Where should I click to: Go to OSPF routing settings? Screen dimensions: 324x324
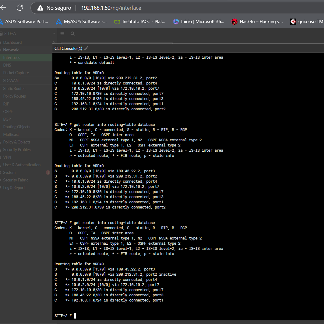(8, 112)
